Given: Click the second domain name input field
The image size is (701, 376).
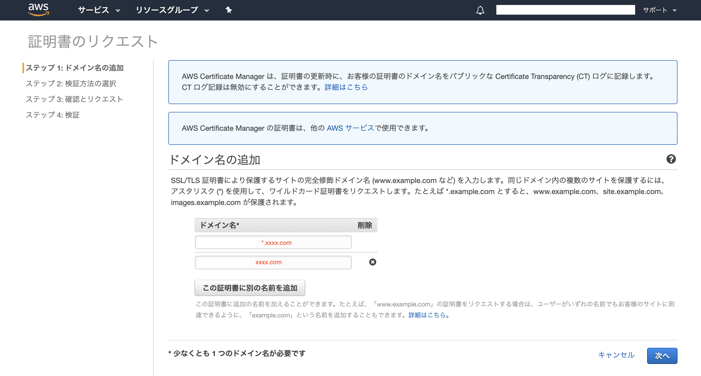Looking at the screenshot, I should click(x=273, y=262).
